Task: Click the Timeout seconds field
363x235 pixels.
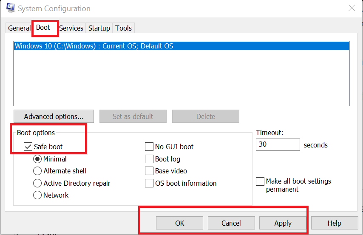Action: [x=278, y=145]
